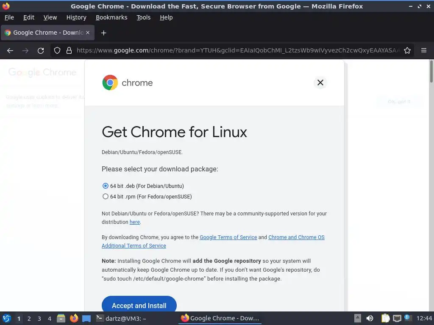Click the network status tray icon
The width and height of the screenshot is (434, 325).
[397, 318]
